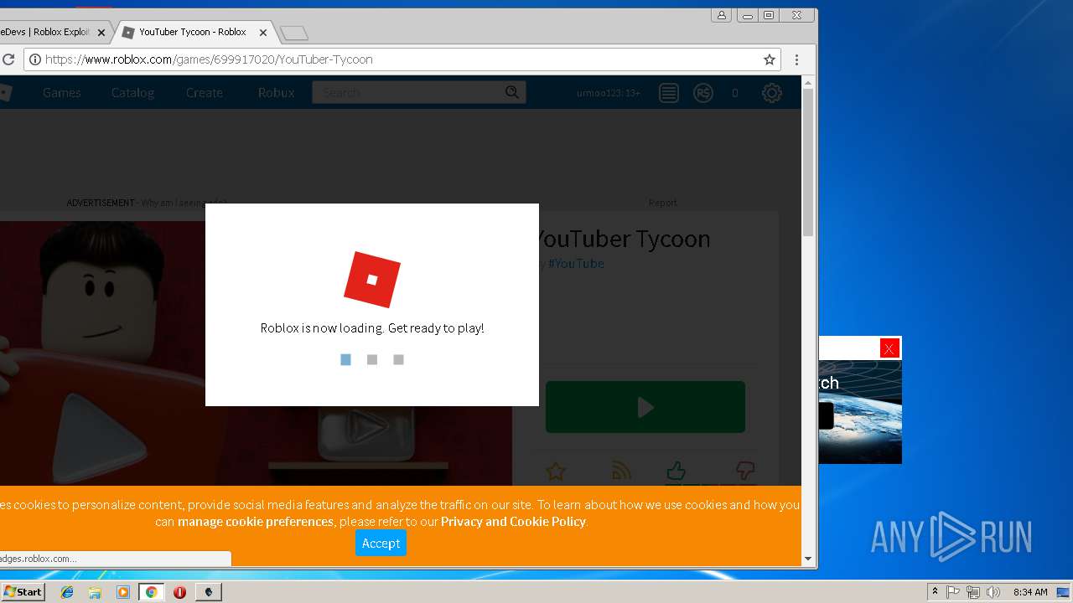Open Chrome's three-dot menu
The image size is (1073, 603).
796,59
